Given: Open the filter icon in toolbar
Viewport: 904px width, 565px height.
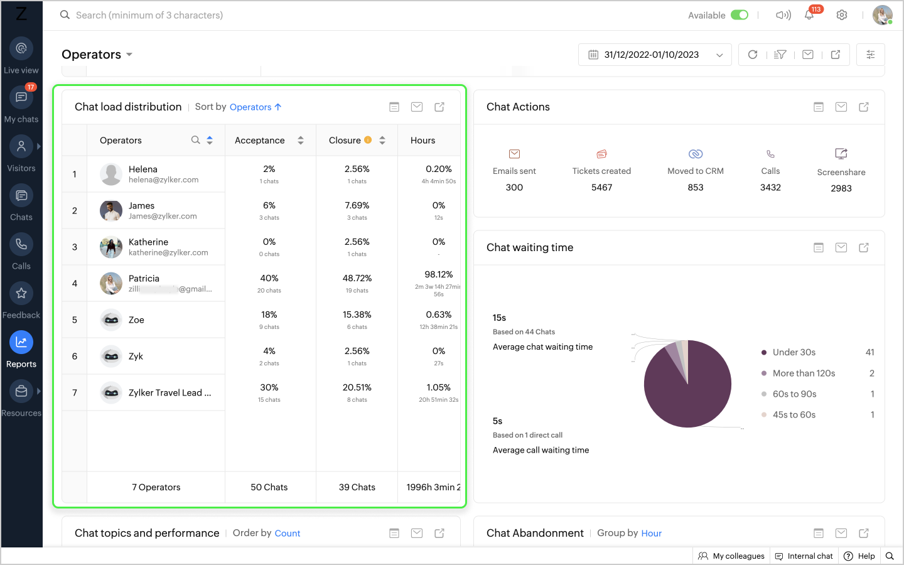Looking at the screenshot, I should [x=780, y=55].
